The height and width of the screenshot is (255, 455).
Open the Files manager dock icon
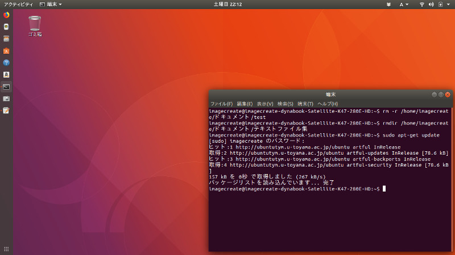pyautogui.click(x=6, y=39)
